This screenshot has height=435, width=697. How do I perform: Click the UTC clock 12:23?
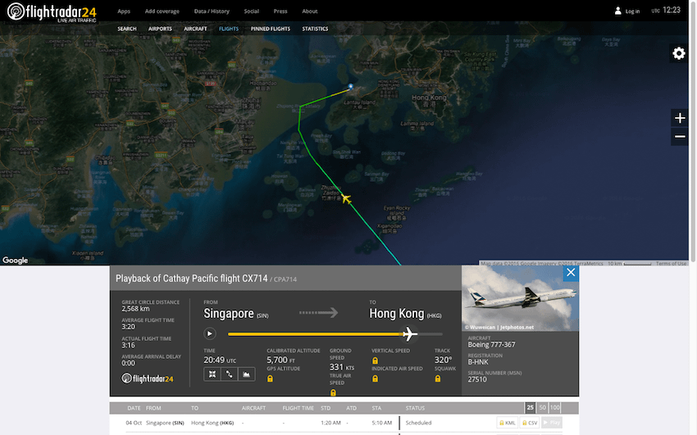672,10
